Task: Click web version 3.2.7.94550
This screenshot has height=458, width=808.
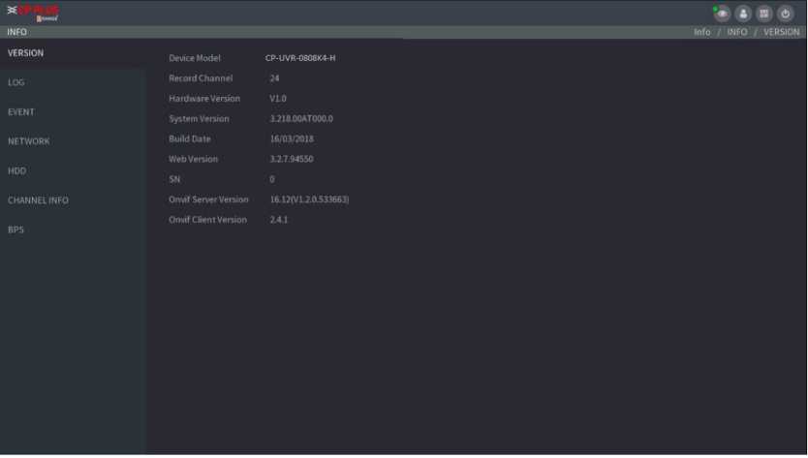Action: 292,159
